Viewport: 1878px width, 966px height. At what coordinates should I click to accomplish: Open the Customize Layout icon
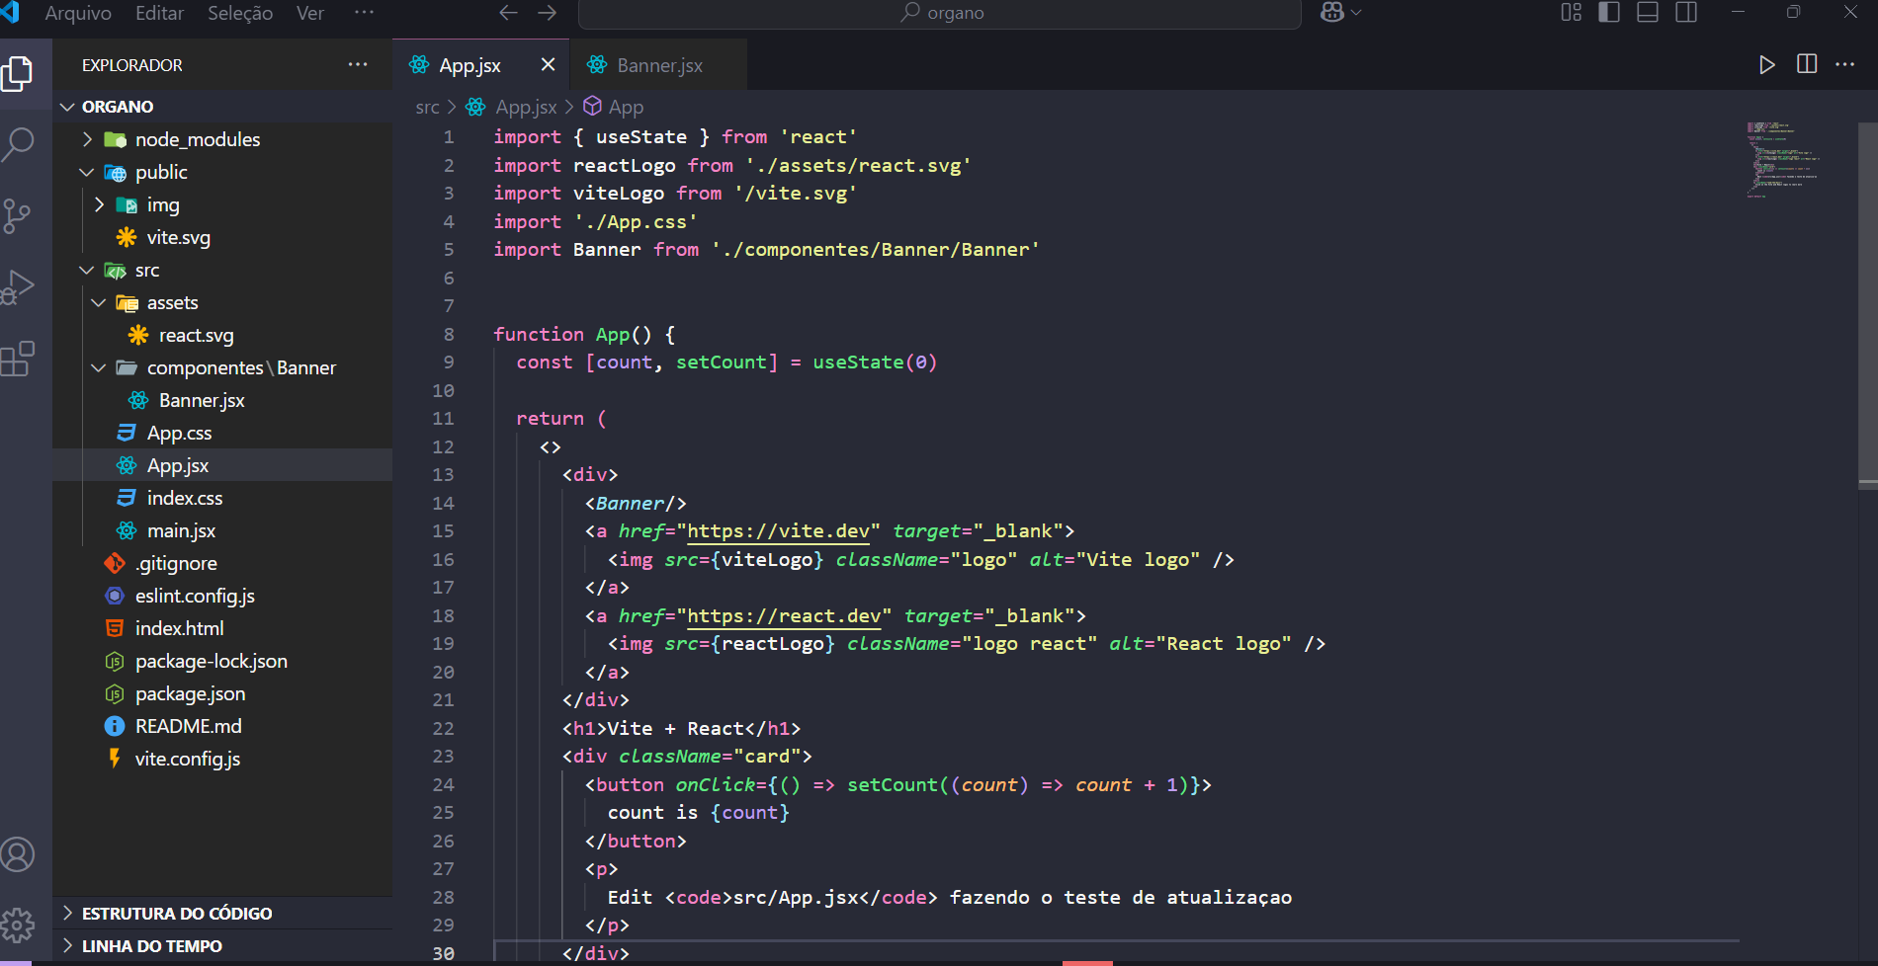1571,12
